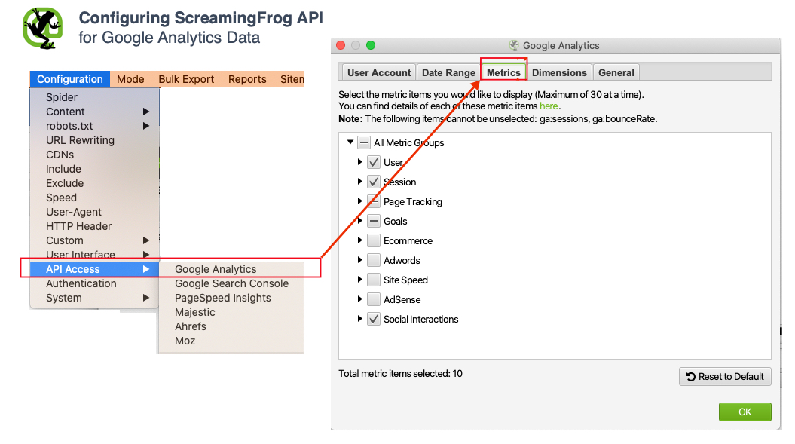
Task: Expand the User metric group
Action: coord(360,162)
